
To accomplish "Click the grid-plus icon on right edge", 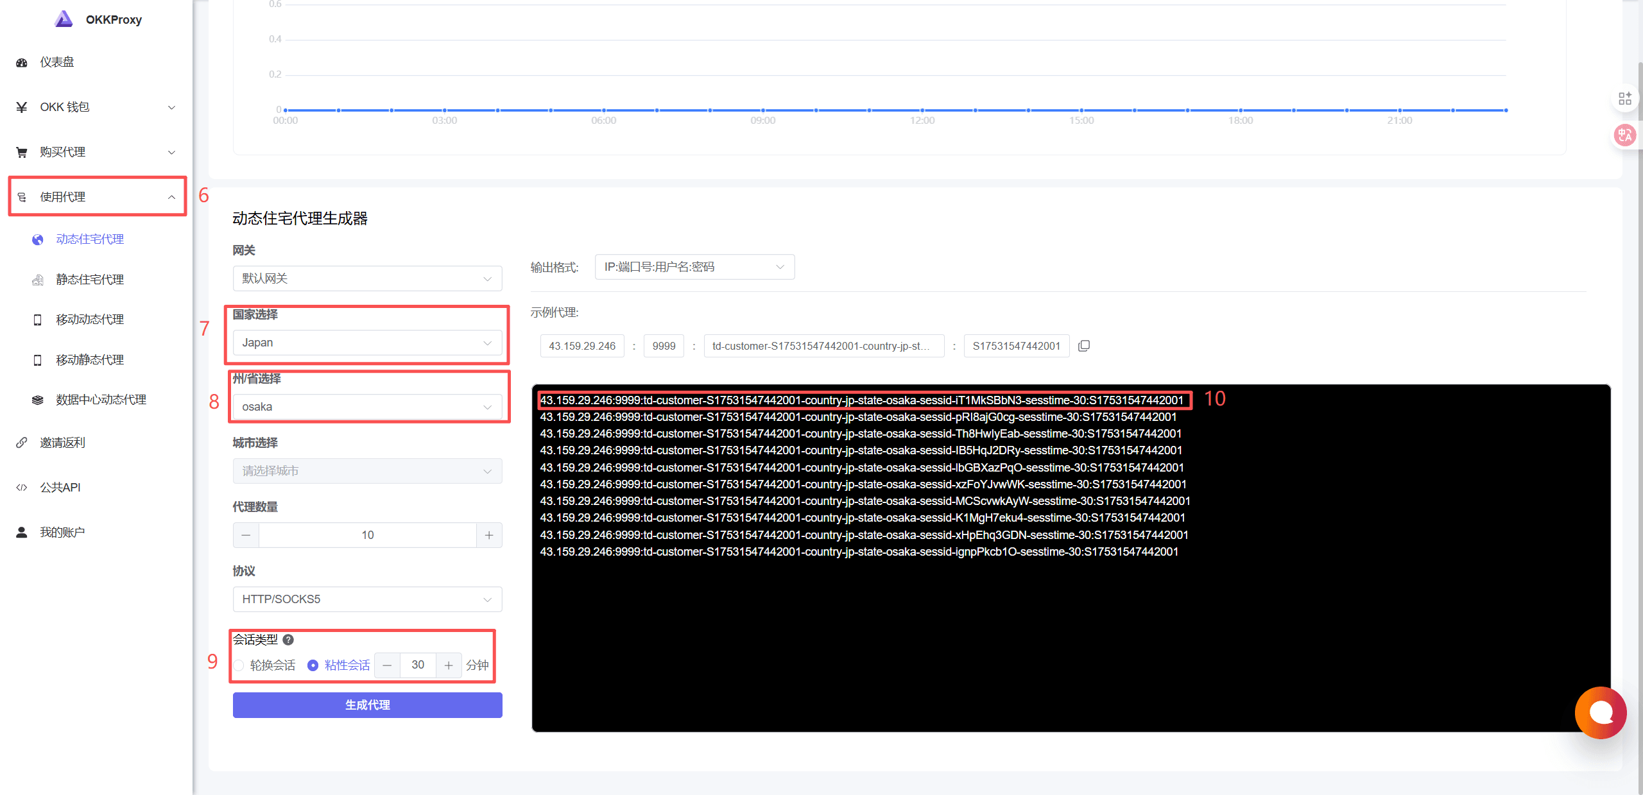I will [x=1625, y=98].
